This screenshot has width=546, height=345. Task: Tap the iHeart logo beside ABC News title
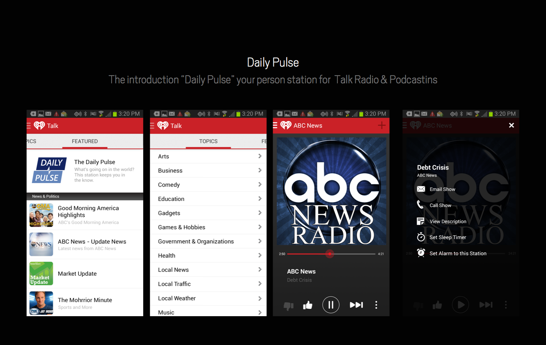coord(286,125)
